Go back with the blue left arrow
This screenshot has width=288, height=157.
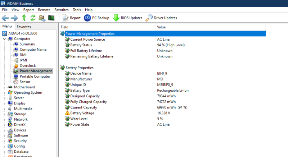[x=5, y=18]
